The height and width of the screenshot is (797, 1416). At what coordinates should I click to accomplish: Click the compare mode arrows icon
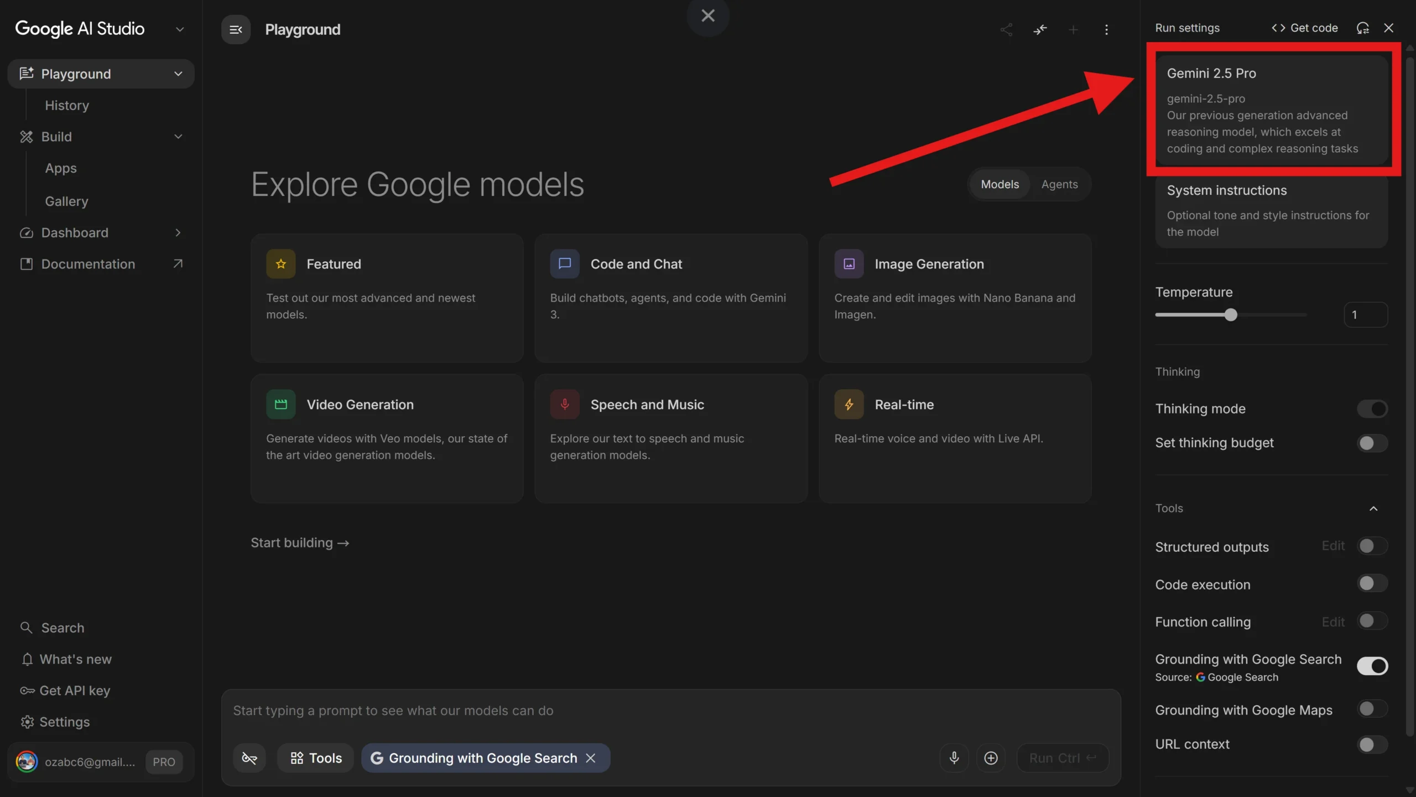point(1040,29)
